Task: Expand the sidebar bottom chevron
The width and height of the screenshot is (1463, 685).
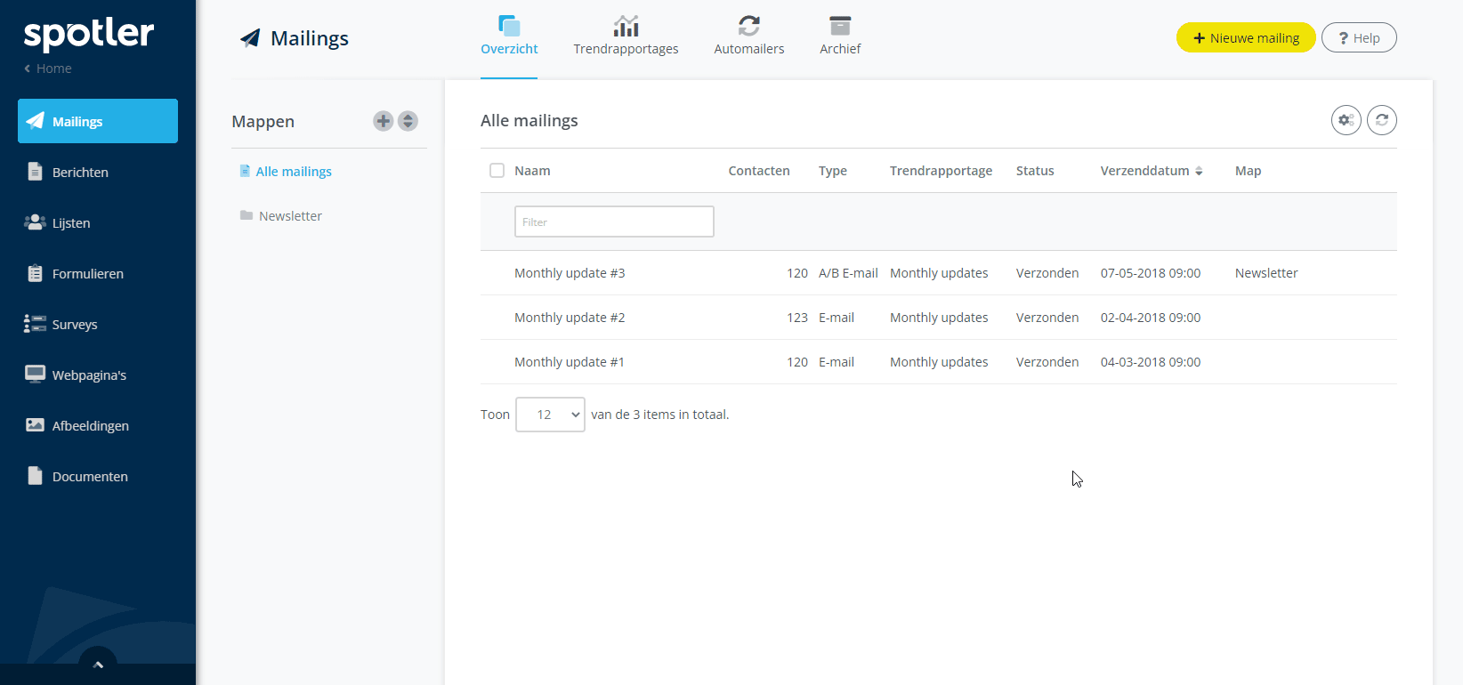Action: tap(98, 664)
